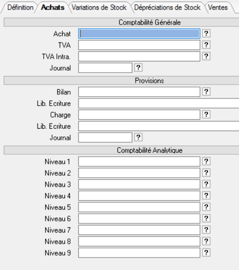Click question mark next to Niveau 9

[206, 253]
